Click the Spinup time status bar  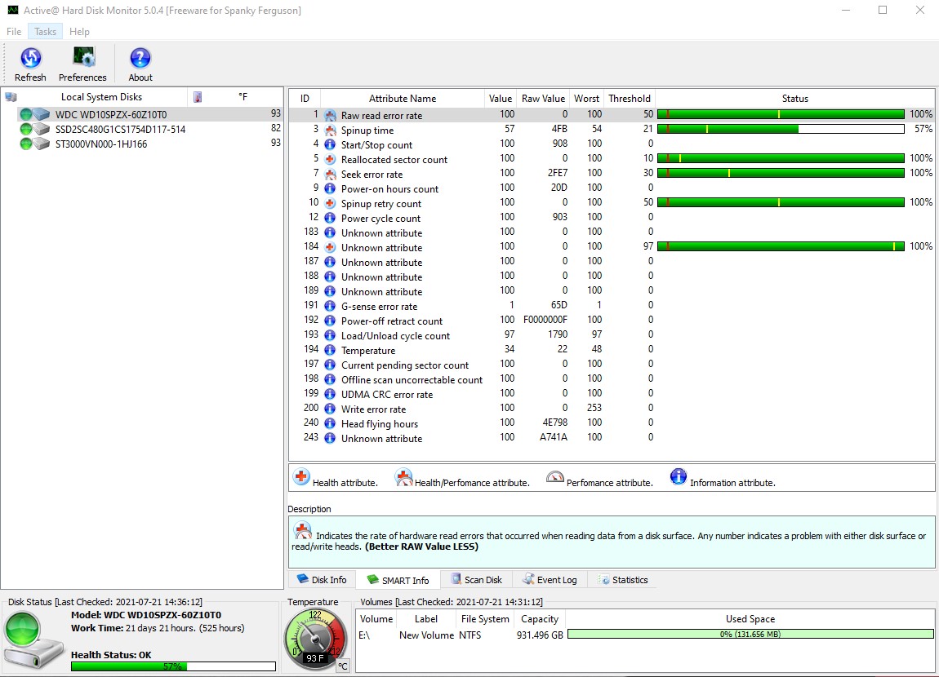[781, 130]
